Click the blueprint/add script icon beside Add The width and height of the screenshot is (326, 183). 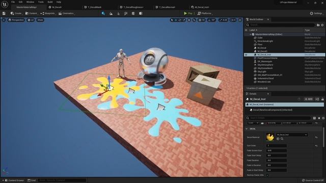click(317, 99)
